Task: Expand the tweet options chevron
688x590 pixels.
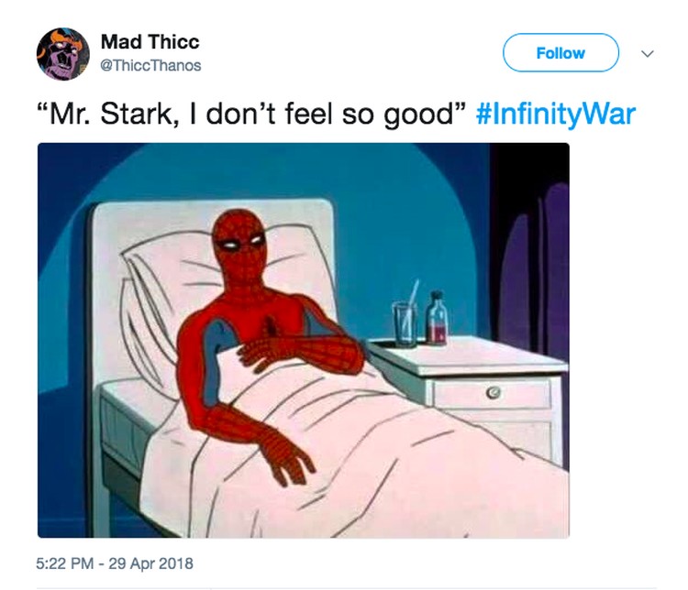Action: point(648,54)
